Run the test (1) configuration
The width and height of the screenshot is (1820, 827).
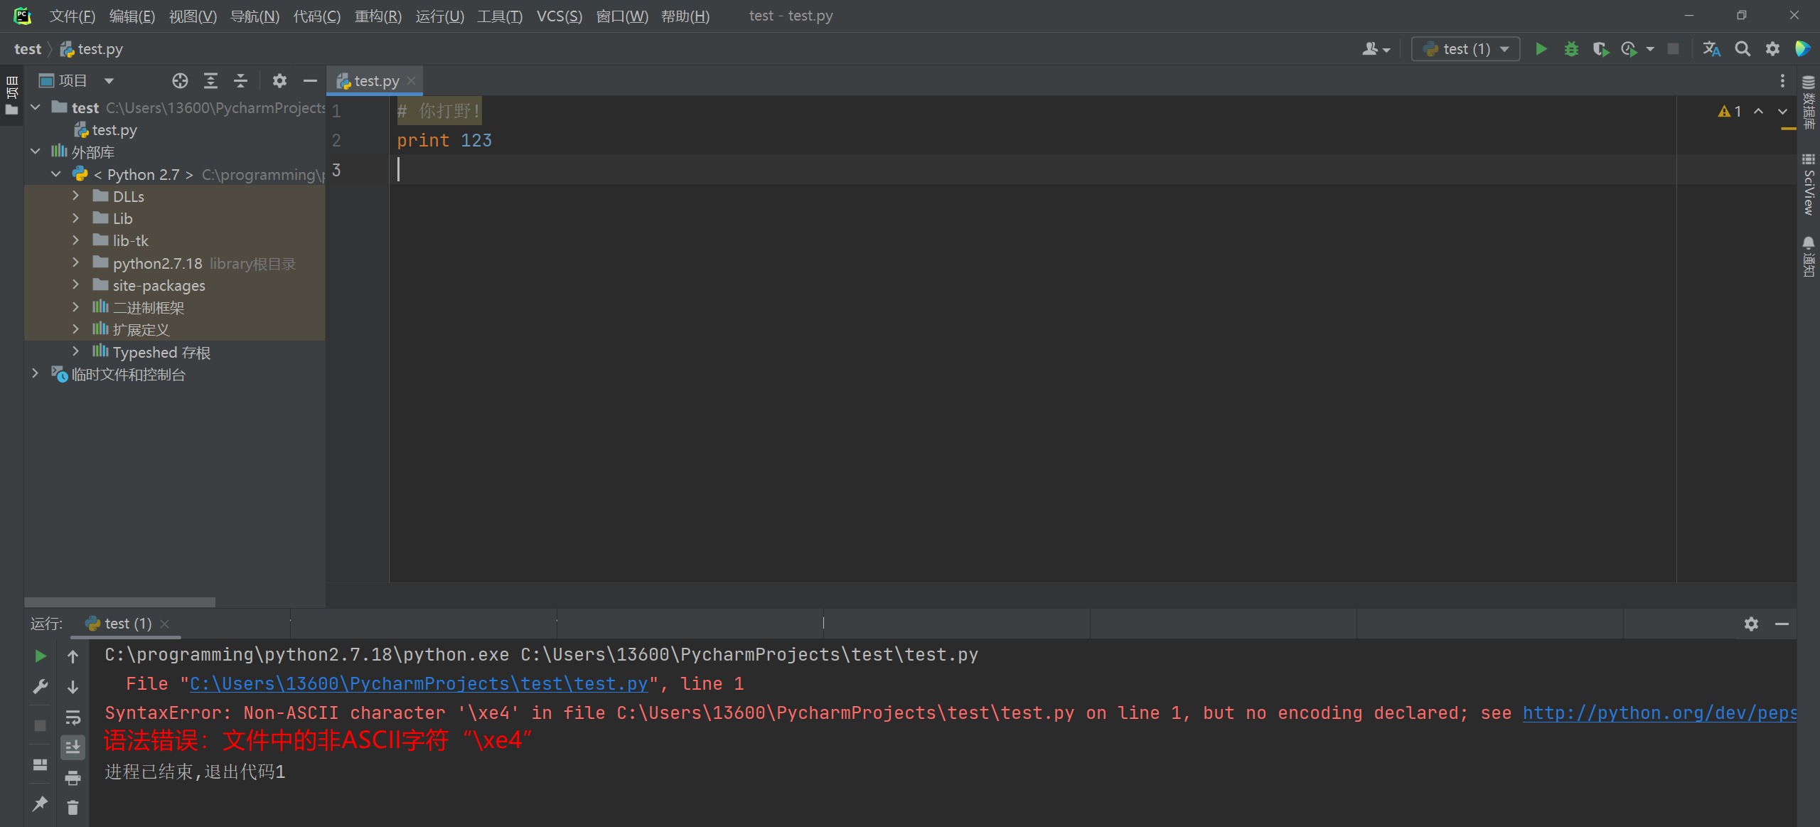tap(1541, 49)
